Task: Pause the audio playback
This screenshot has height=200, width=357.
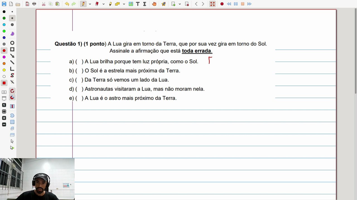Action: [236, 4]
